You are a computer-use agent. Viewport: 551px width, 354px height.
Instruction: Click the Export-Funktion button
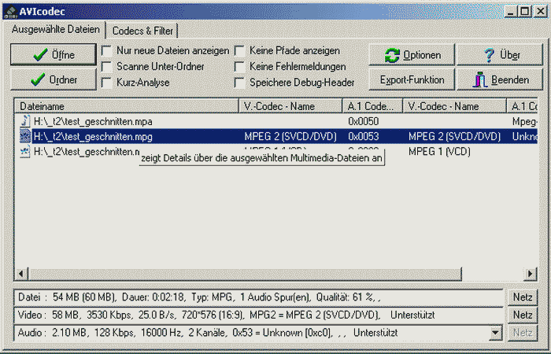pos(412,79)
